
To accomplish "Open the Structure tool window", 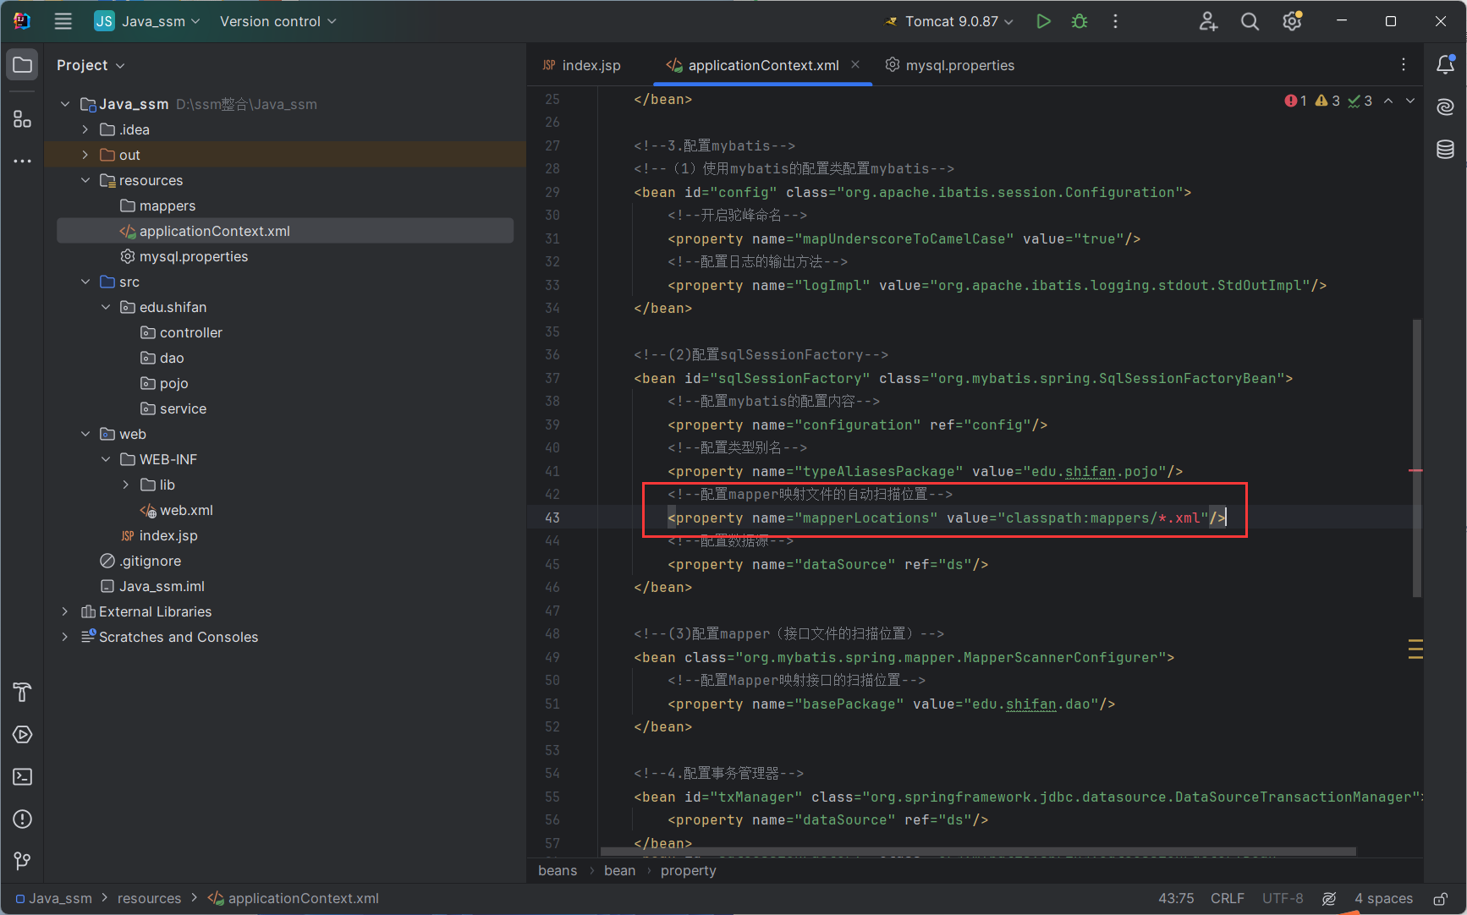I will 23,119.
